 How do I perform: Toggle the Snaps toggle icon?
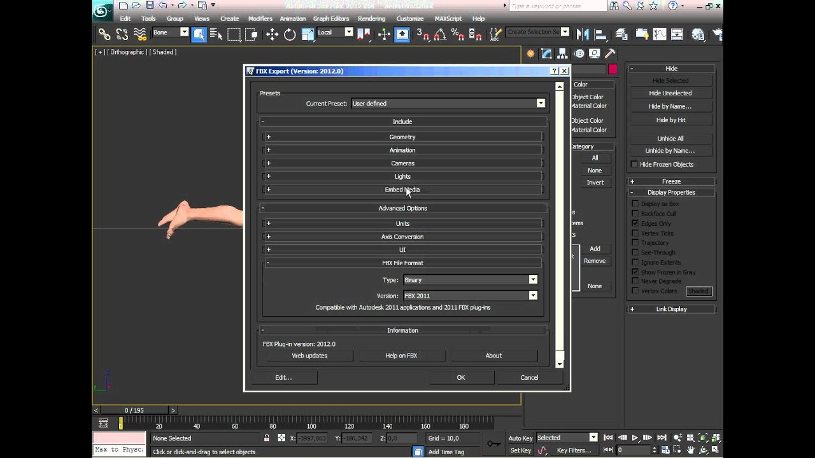423,34
